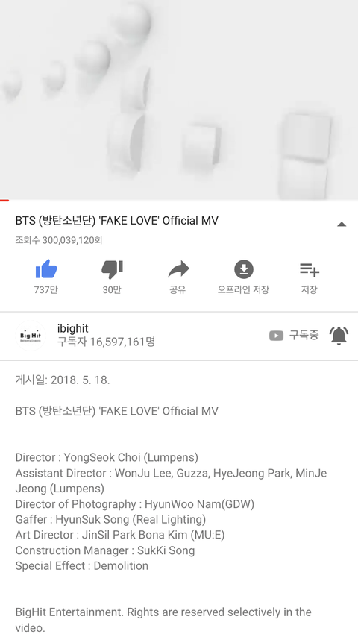
Task: Tap the thumbs-down dislike icon
Action: tap(112, 270)
